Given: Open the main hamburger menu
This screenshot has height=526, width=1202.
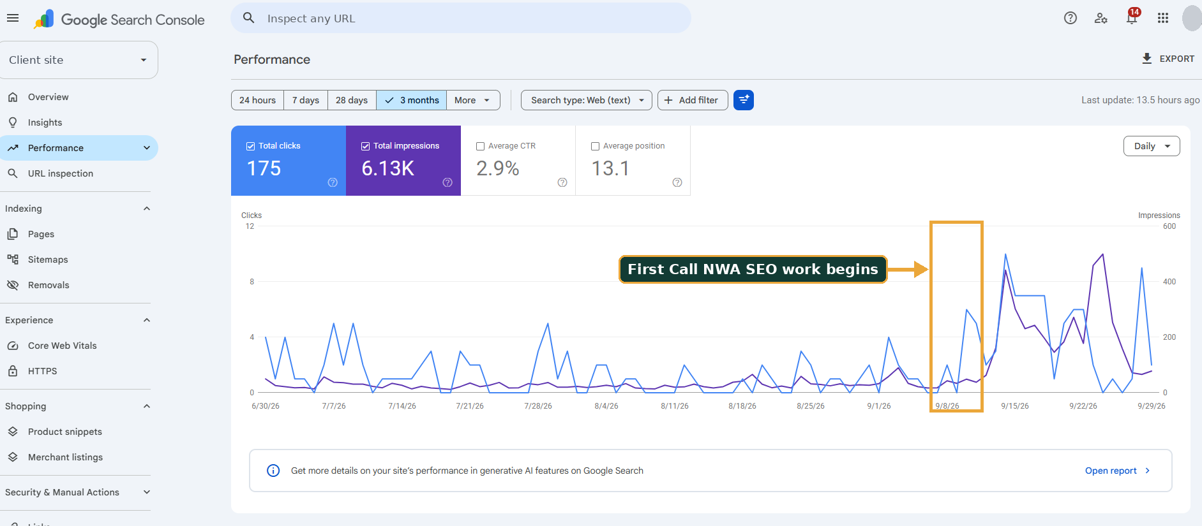Looking at the screenshot, I should coord(13,18).
